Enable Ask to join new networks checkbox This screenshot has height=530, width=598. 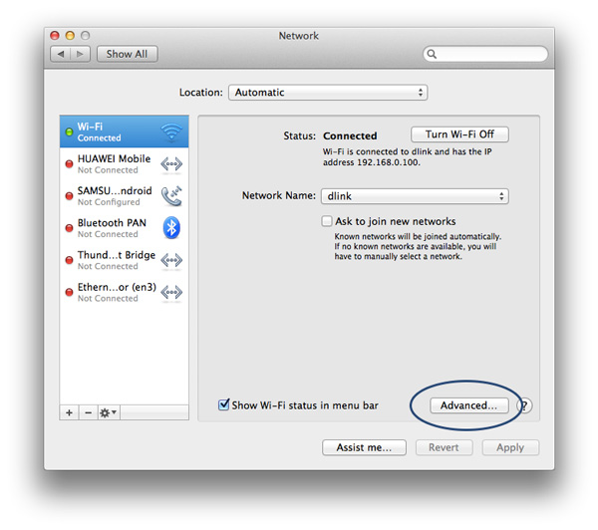coord(327,221)
